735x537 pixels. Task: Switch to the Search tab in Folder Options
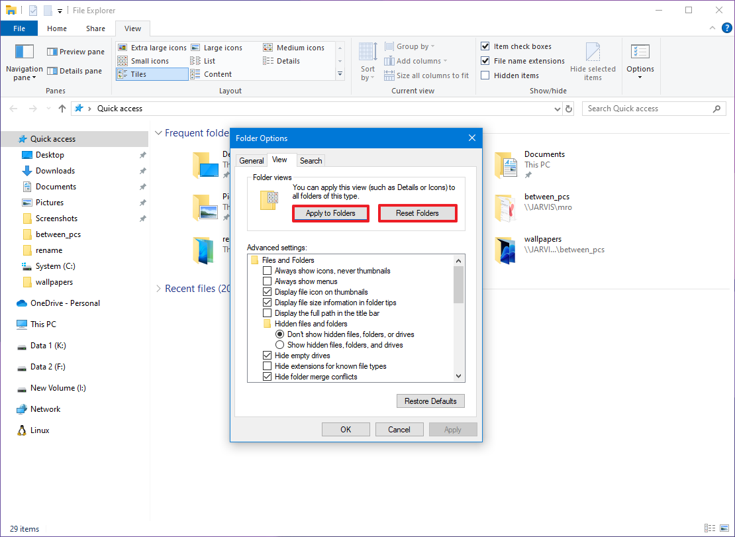click(x=311, y=160)
